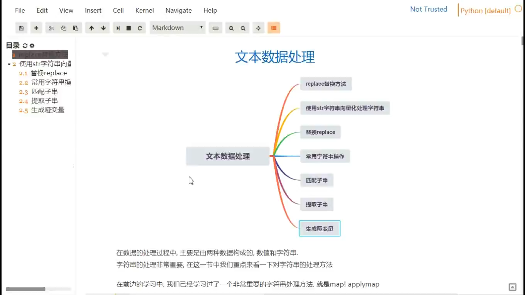This screenshot has height=295, width=525.
Task: Interrupt the kernel with the stop icon
Action: [129, 28]
